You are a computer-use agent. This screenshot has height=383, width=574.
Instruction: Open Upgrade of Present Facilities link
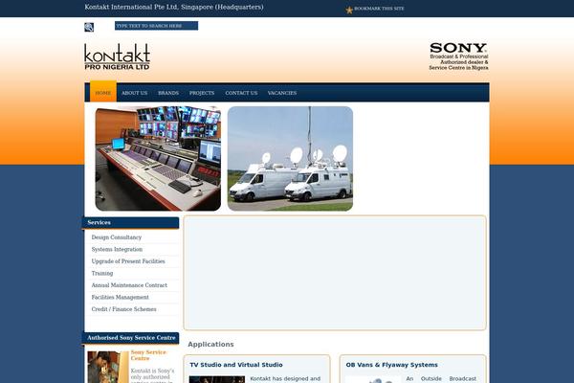128,261
